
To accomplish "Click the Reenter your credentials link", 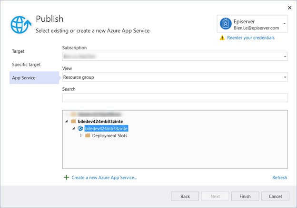I will coord(251,38).
